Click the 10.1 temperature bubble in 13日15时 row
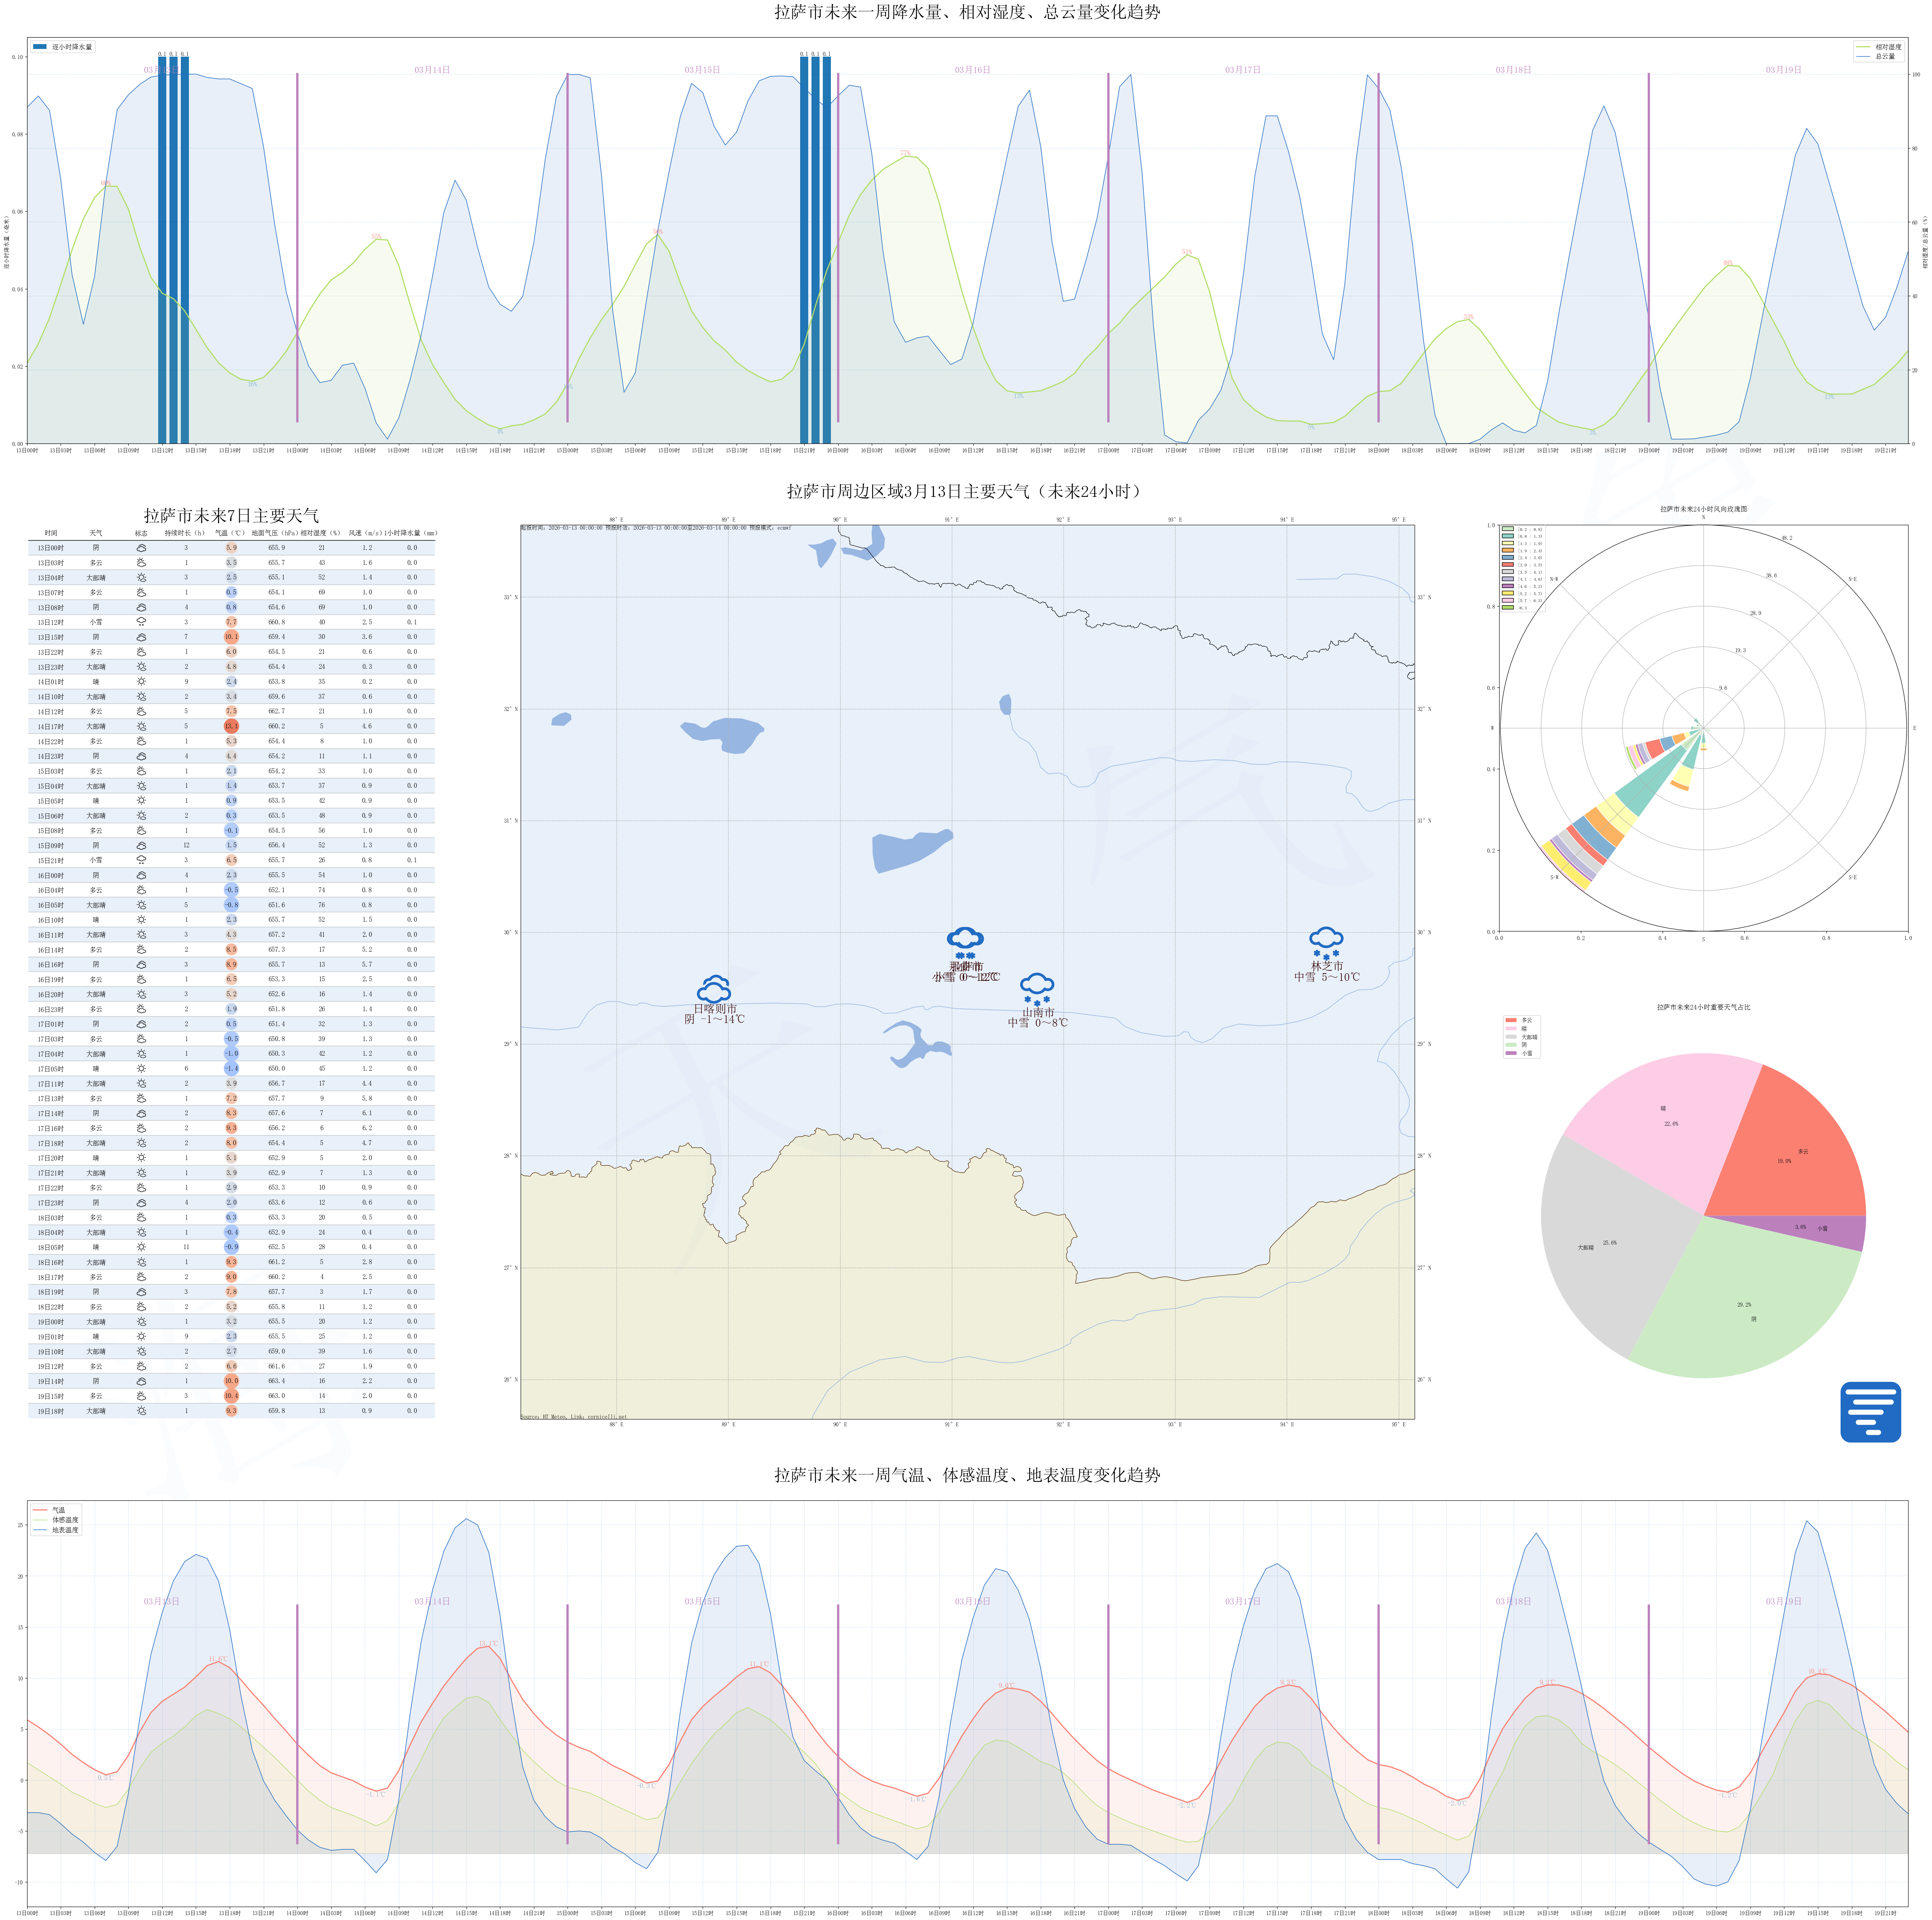 coord(231,636)
